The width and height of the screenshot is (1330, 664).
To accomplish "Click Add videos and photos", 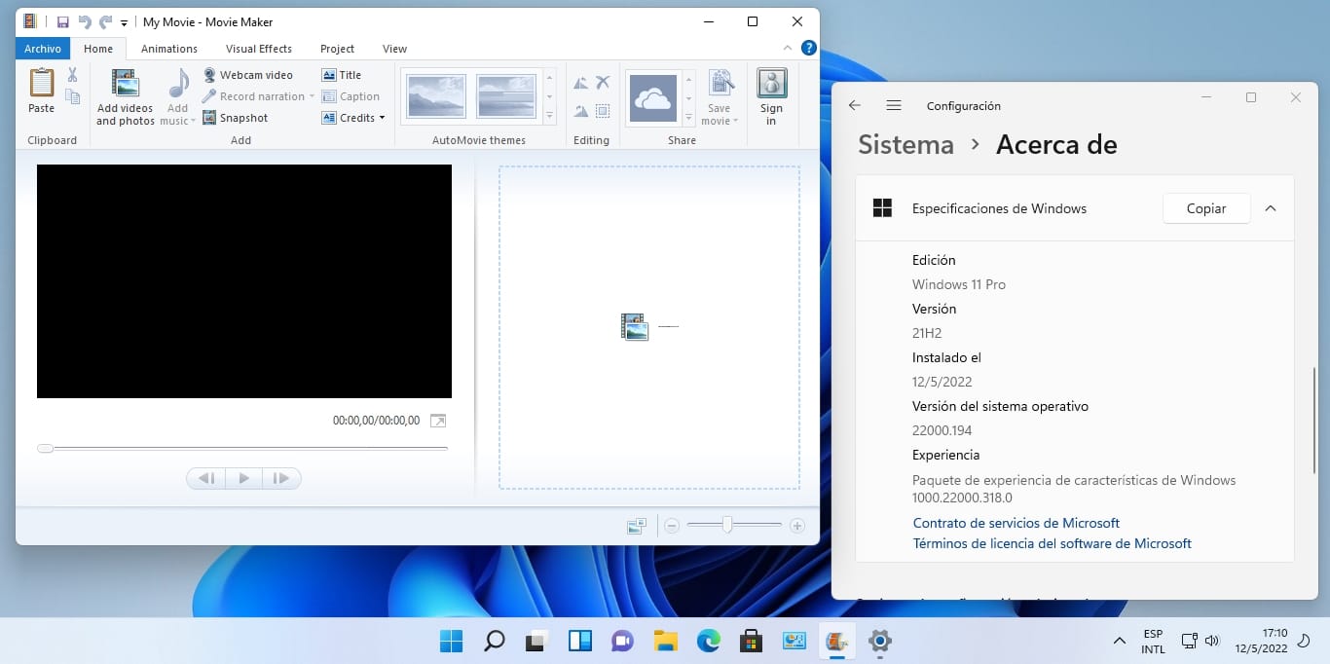I will click(125, 97).
